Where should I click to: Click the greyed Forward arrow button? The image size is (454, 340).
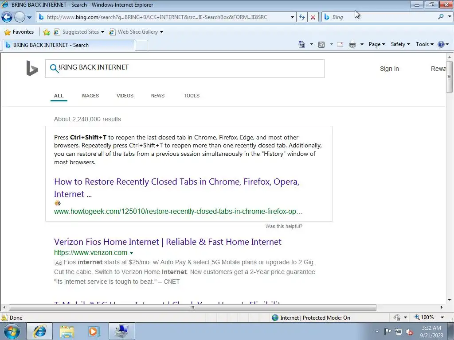point(20,17)
